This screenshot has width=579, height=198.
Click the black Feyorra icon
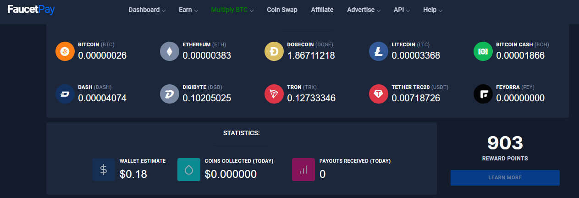point(483,93)
